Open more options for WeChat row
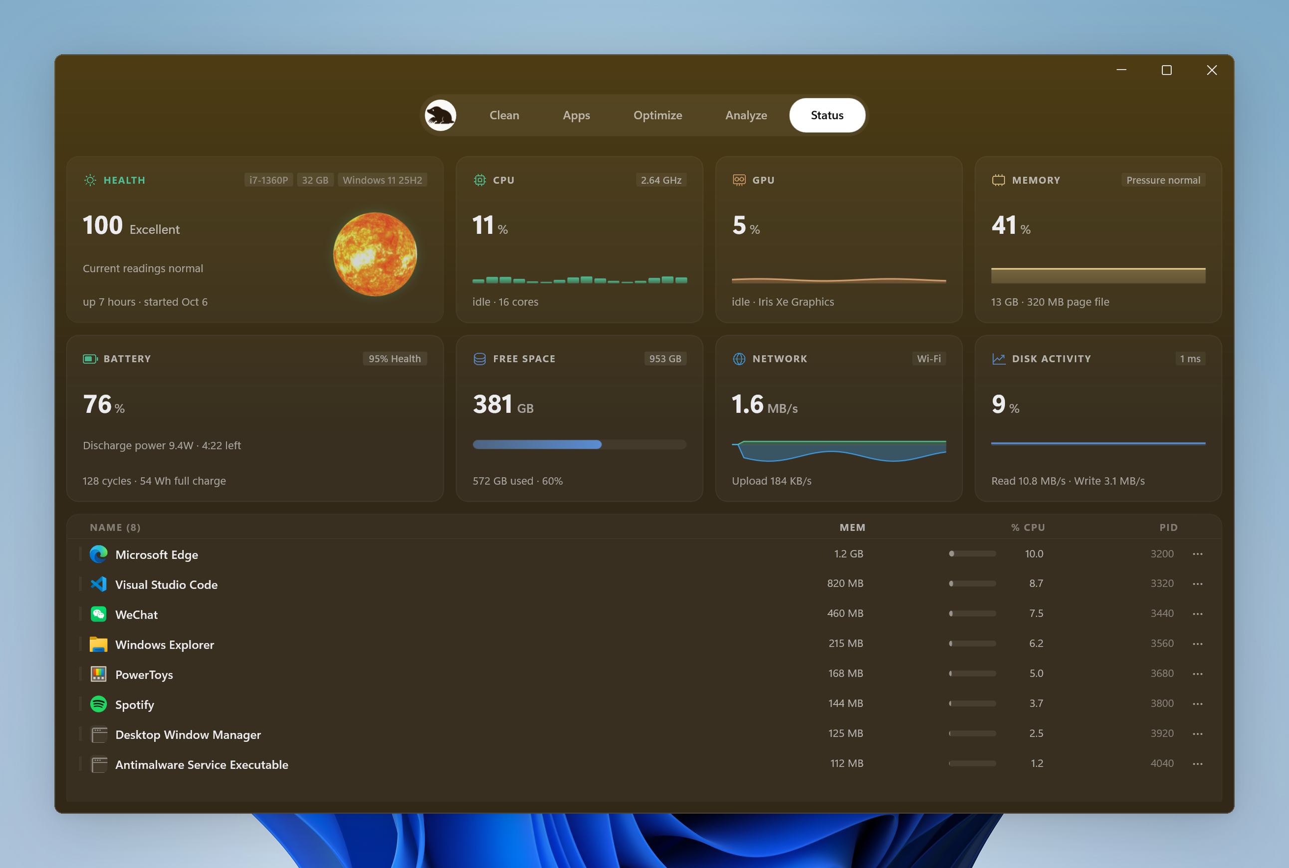1289x868 pixels. coord(1197,613)
